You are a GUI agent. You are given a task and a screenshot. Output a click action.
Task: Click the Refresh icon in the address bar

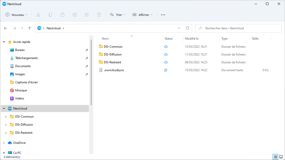[x=187, y=28]
